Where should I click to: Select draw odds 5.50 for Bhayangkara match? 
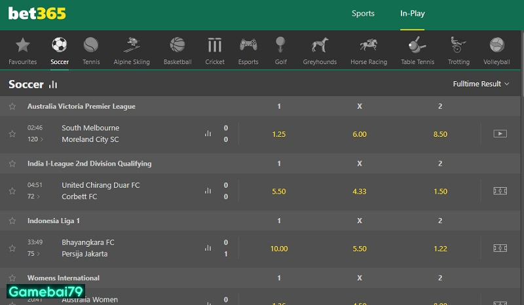pyautogui.click(x=360, y=249)
